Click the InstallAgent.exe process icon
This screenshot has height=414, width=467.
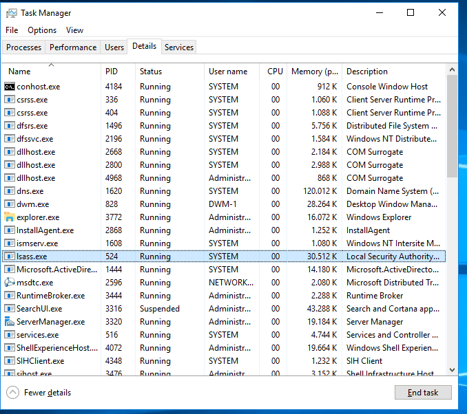click(10, 230)
